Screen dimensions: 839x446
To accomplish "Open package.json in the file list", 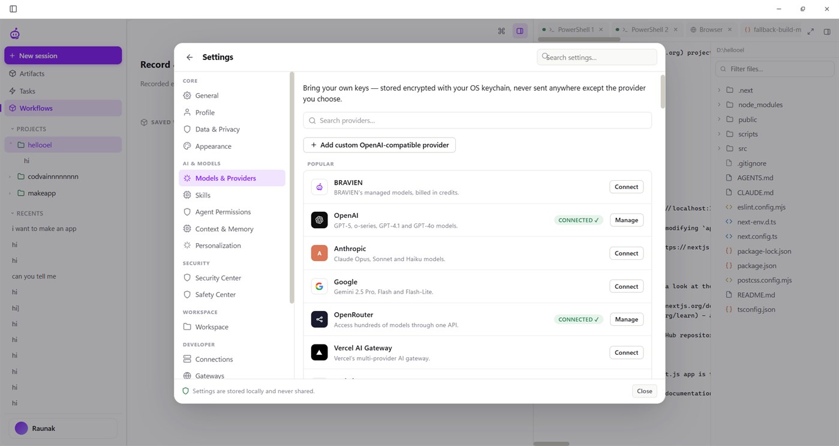I will [x=757, y=265].
